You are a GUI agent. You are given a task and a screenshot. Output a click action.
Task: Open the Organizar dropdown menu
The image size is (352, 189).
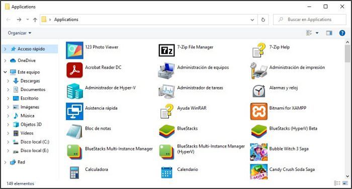20,33
